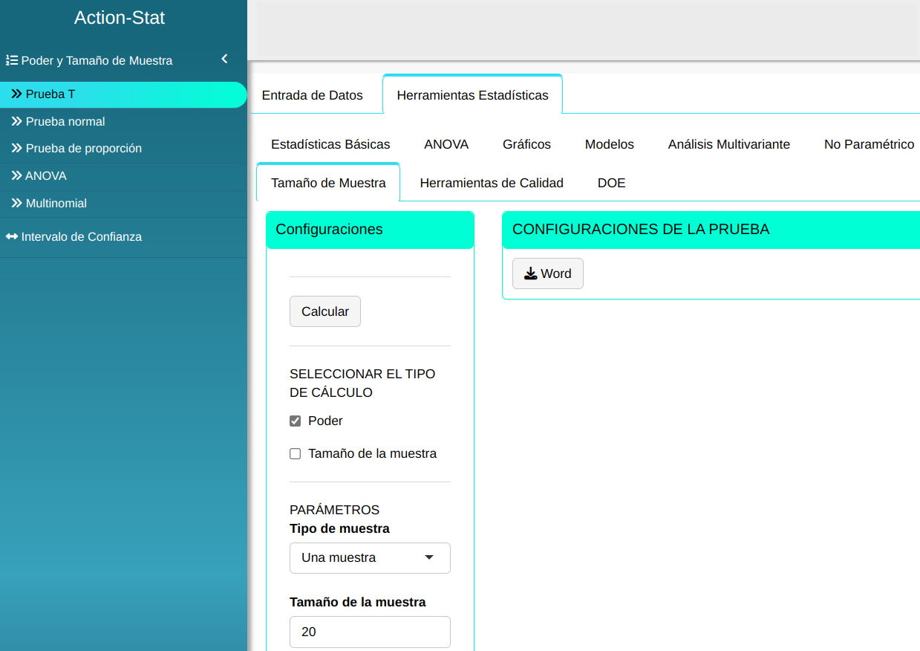Click the double-chevron icon beside Prueba normal
The height and width of the screenshot is (651, 920).
pos(16,121)
